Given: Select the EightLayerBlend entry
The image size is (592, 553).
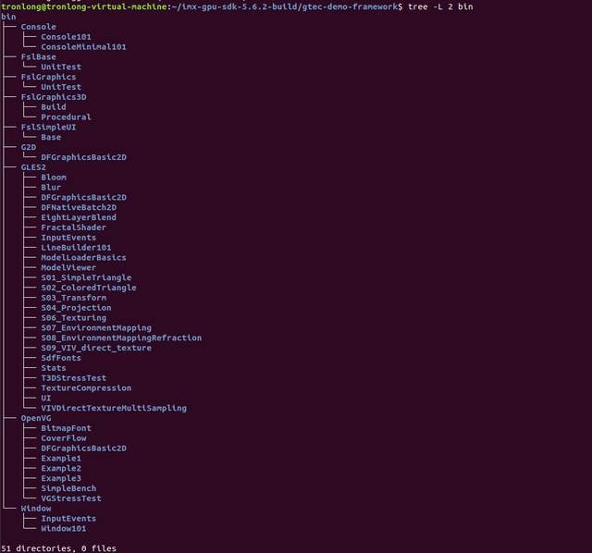Looking at the screenshot, I should coord(79,217).
